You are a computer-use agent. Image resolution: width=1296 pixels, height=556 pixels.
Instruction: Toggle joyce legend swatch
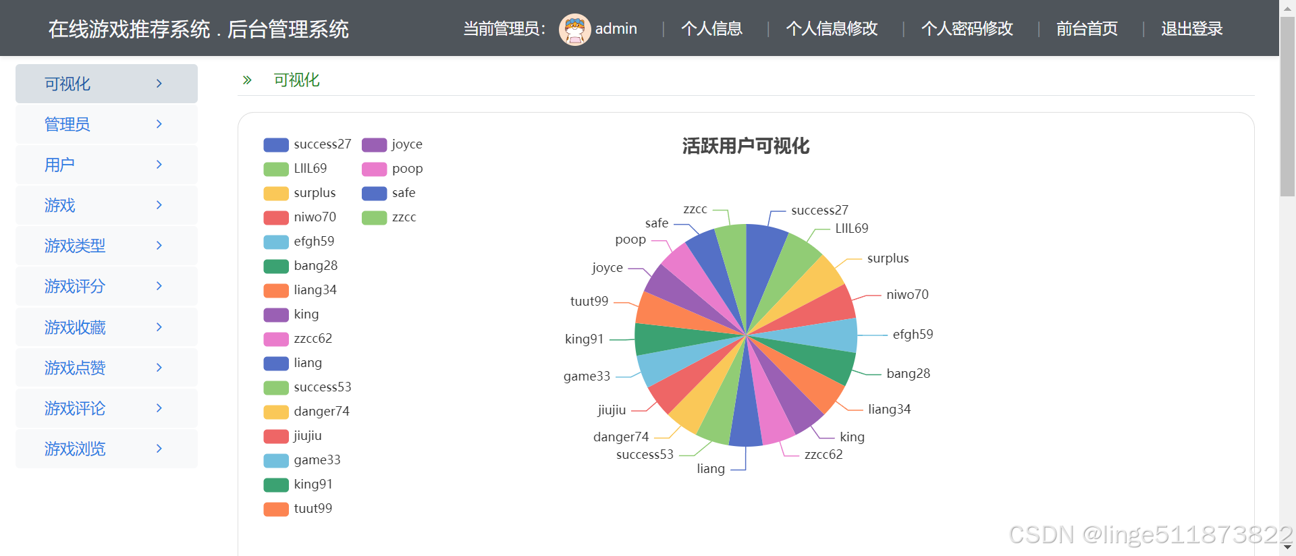pyautogui.click(x=374, y=144)
